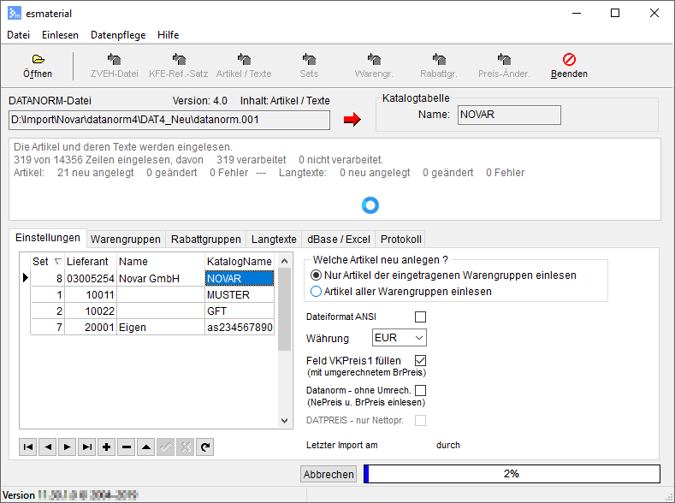Add new record with plus button
The width and height of the screenshot is (675, 503).
(x=106, y=447)
